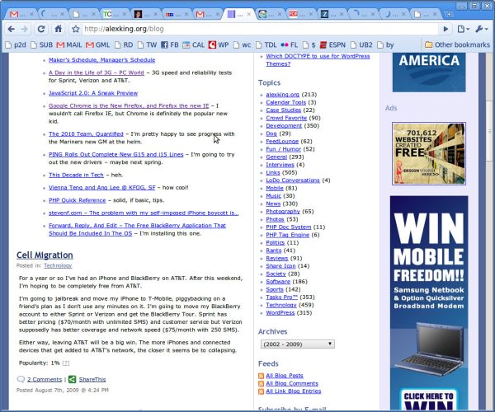Click the ShareThis green icon
Screen dimensions: 495x412
pos(73,379)
